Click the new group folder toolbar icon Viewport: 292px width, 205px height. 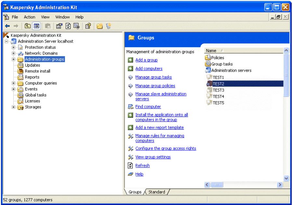[100, 26]
